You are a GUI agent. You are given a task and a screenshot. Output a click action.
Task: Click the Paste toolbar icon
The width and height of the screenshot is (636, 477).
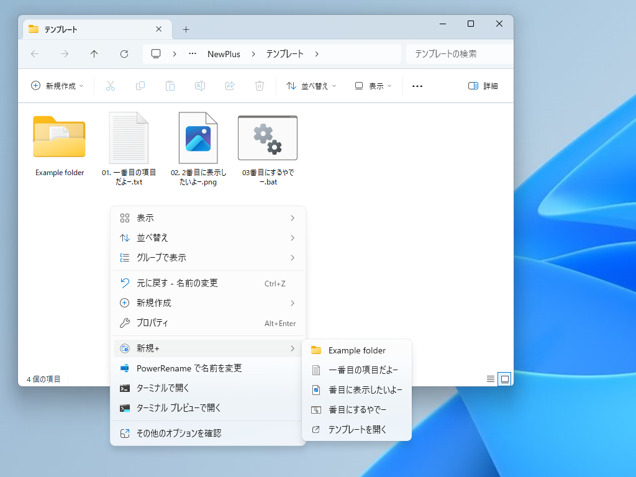[170, 86]
